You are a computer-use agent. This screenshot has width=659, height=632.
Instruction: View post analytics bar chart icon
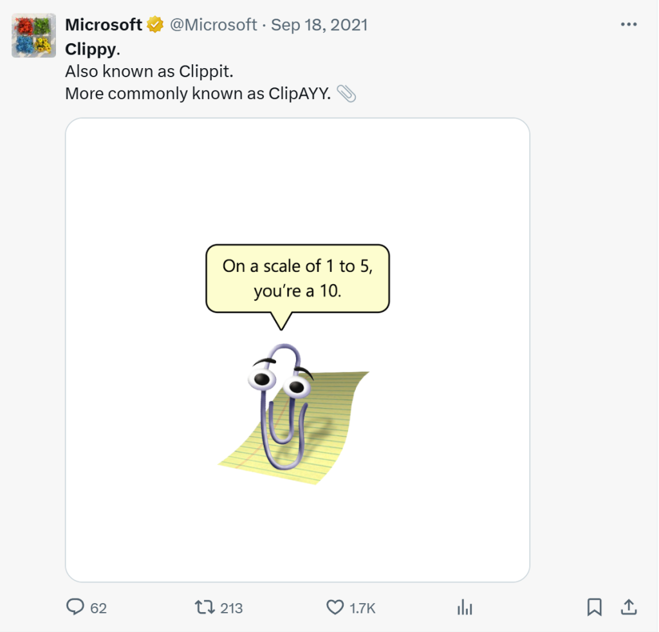465,607
